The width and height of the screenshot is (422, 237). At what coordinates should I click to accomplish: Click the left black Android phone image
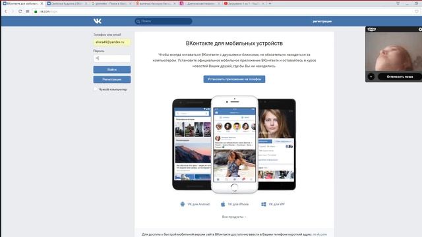(192, 144)
